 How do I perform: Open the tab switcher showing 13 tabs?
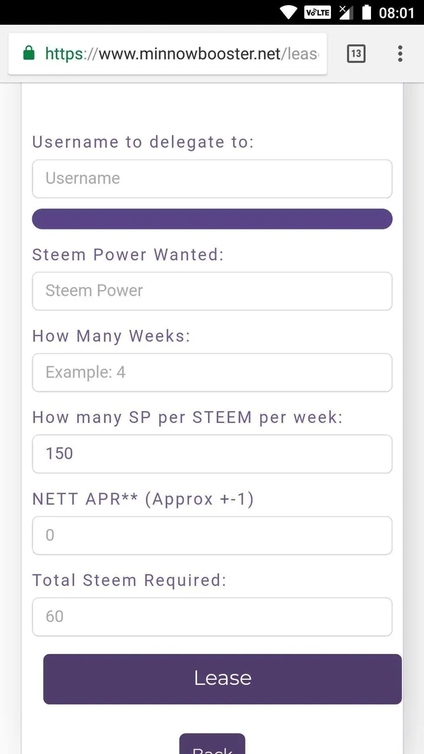point(356,54)
